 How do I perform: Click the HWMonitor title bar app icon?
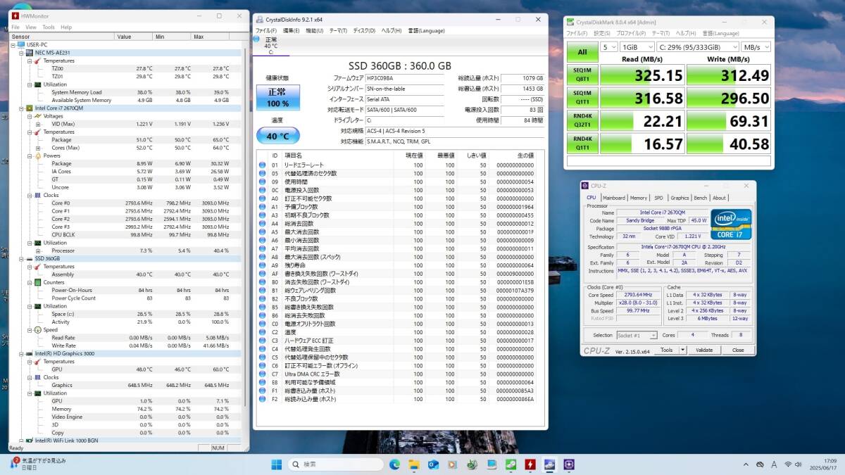pyautogui.click(x=15, y=15)
